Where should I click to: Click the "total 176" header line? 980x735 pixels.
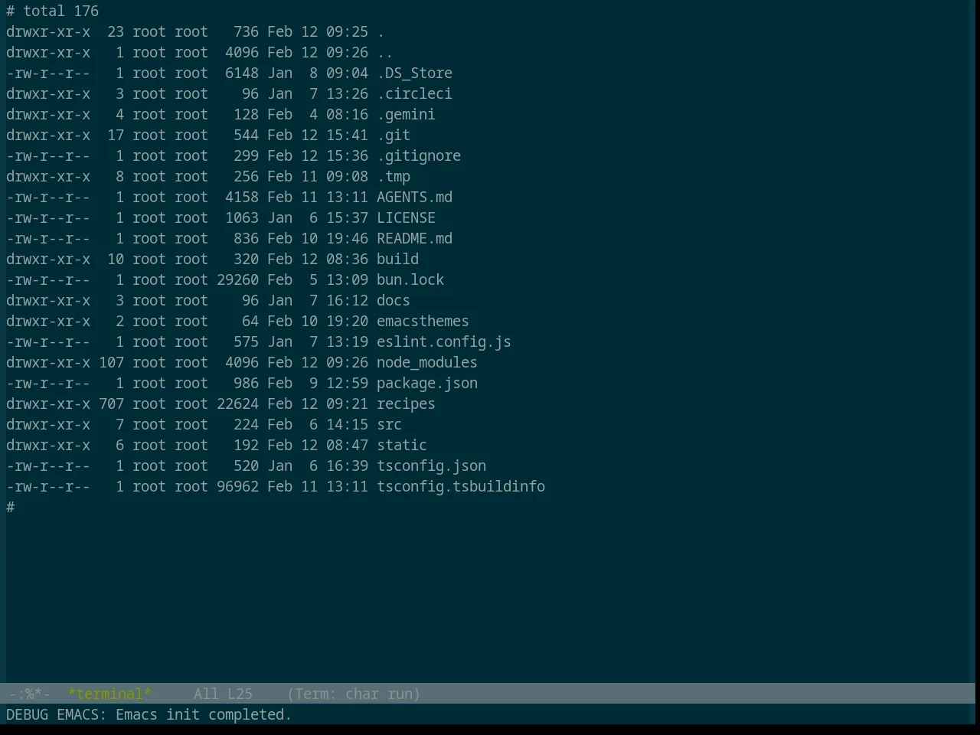(60, 11)
